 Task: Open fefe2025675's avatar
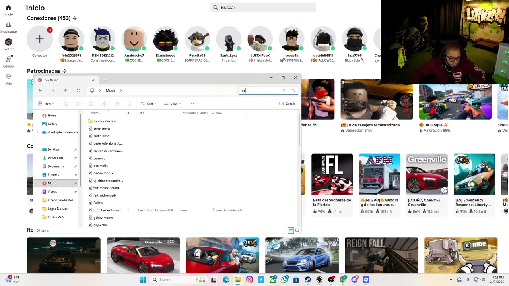pos(71,39)
